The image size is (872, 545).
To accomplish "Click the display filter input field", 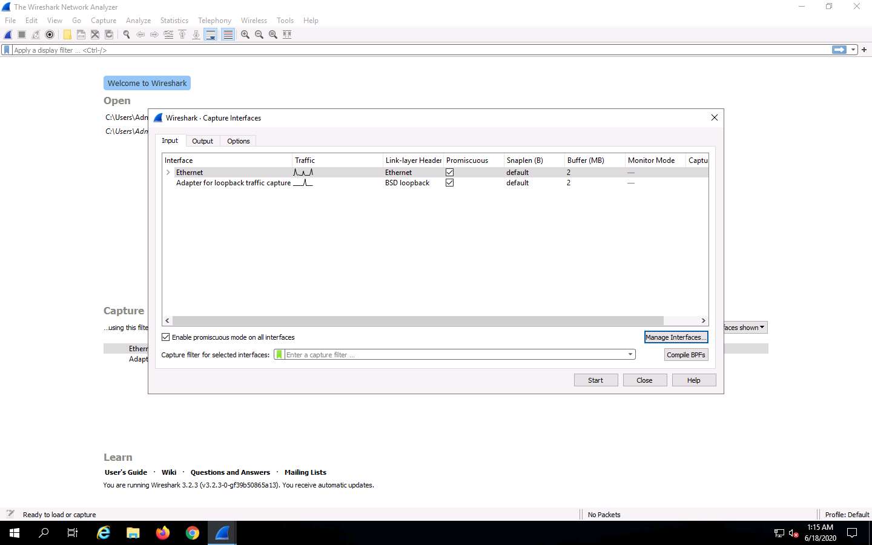I will (421, 50).
